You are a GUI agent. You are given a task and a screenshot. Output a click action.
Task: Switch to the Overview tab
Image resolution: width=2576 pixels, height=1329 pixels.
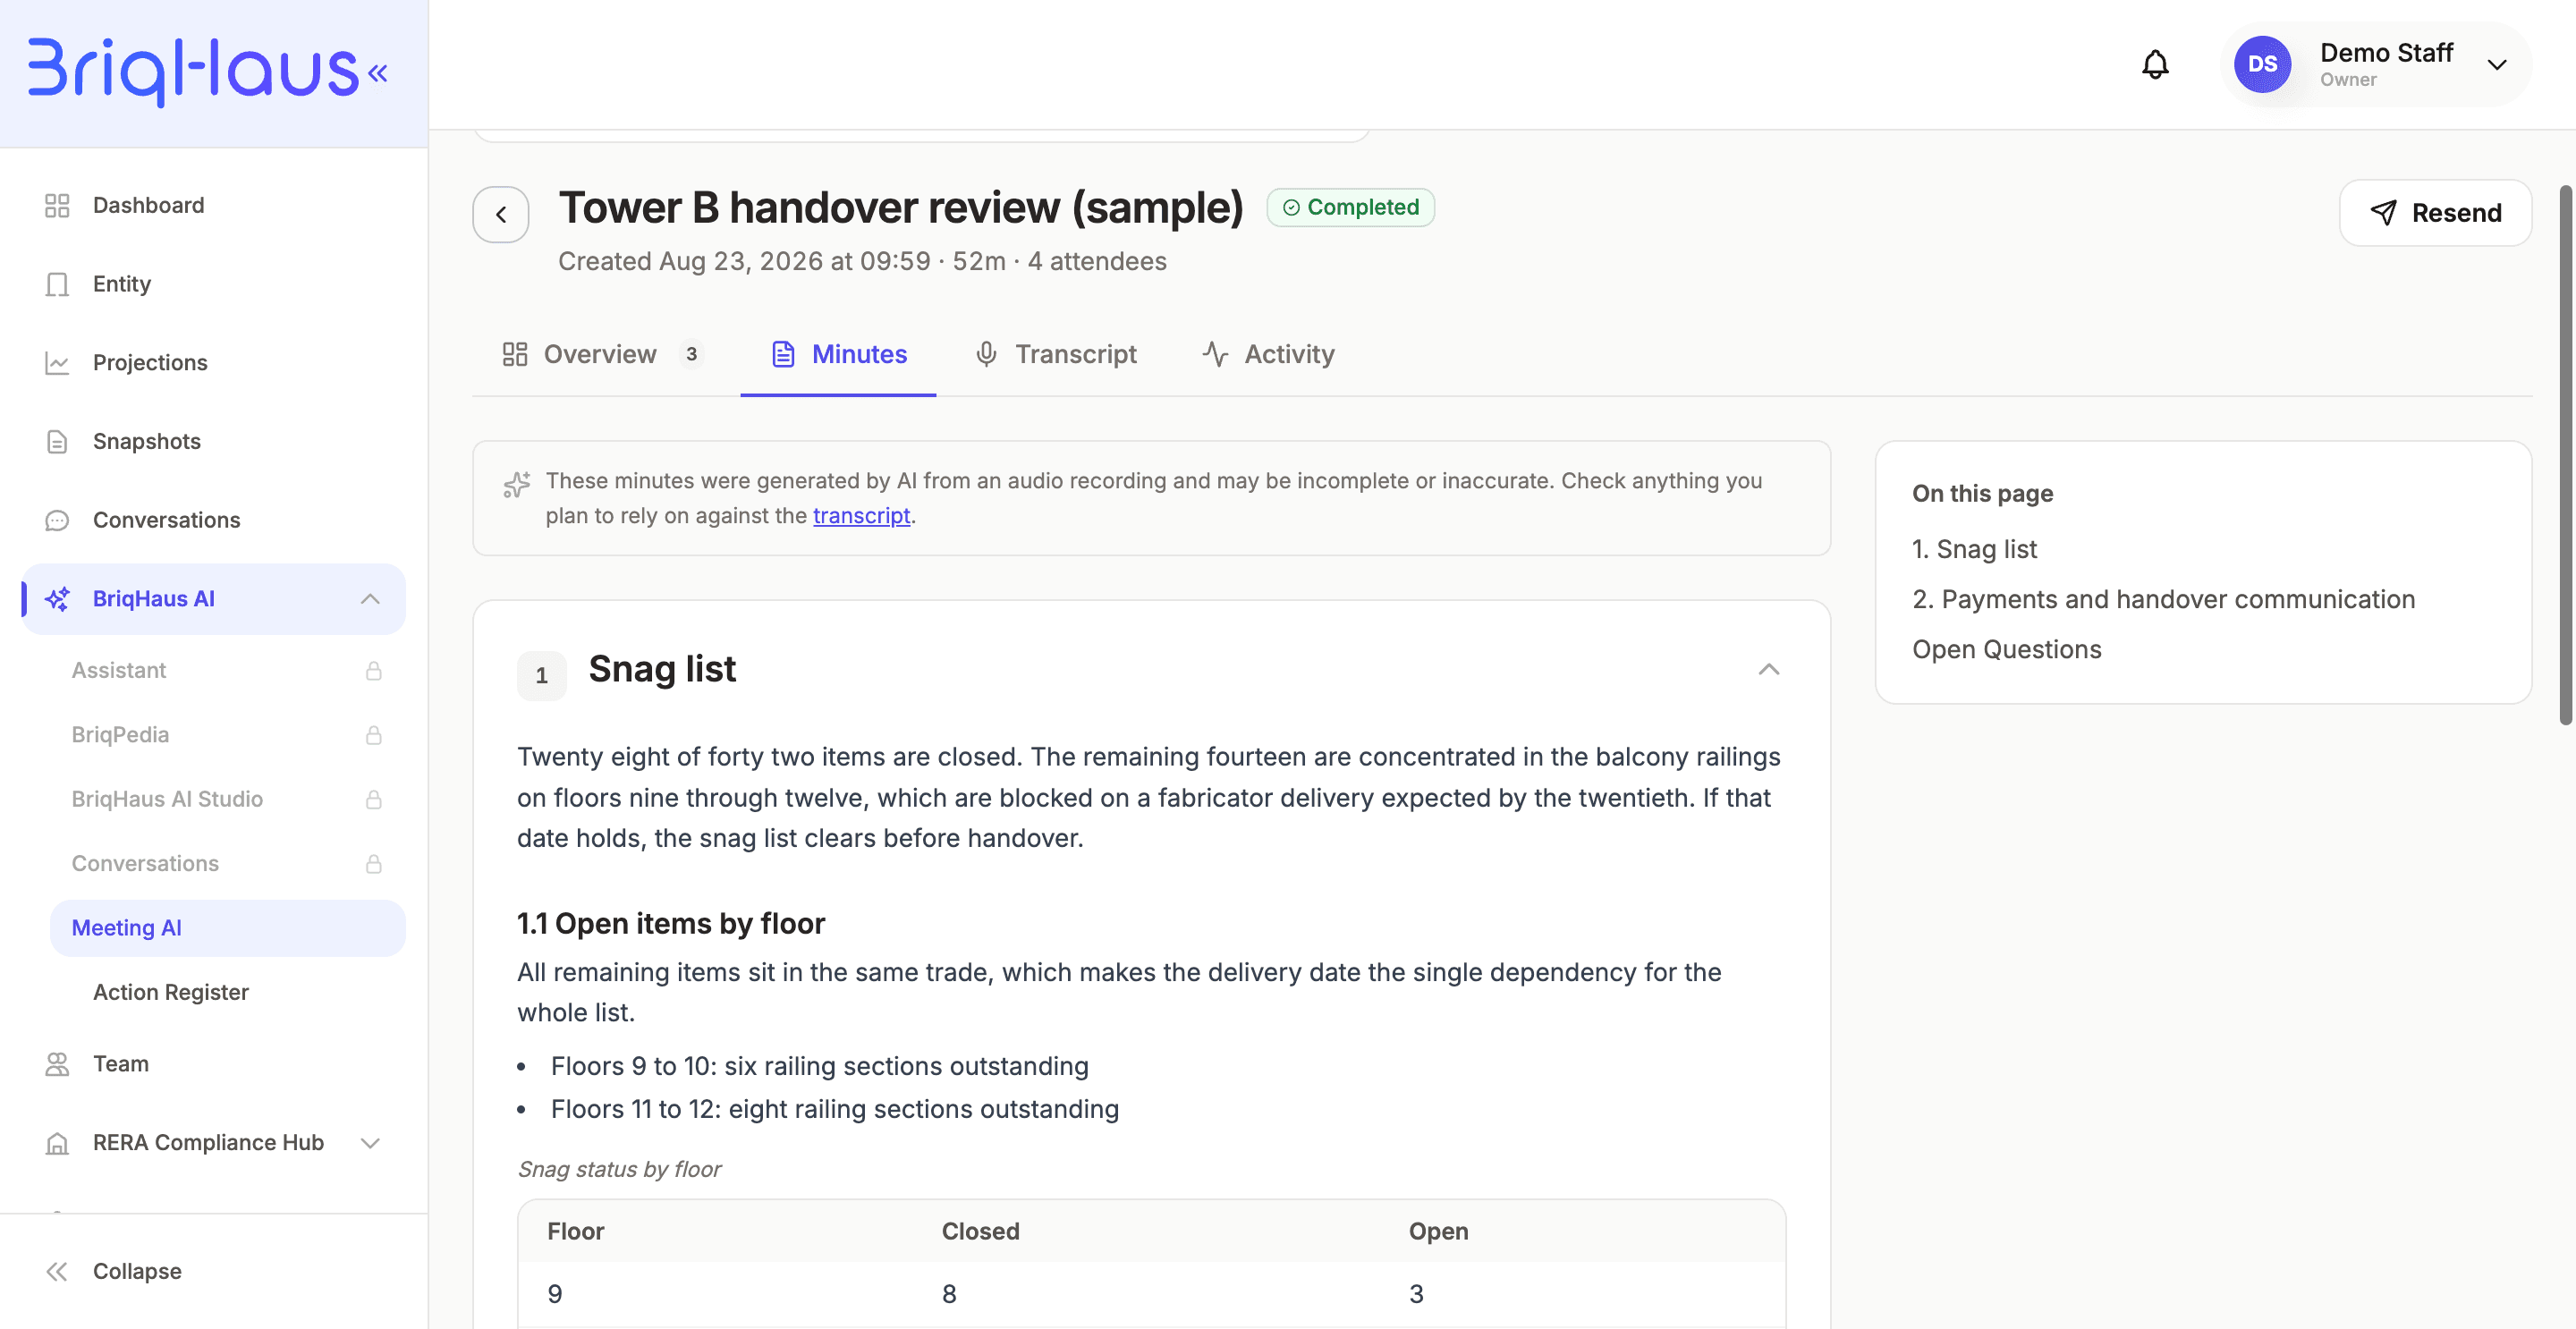click(603, 354)
